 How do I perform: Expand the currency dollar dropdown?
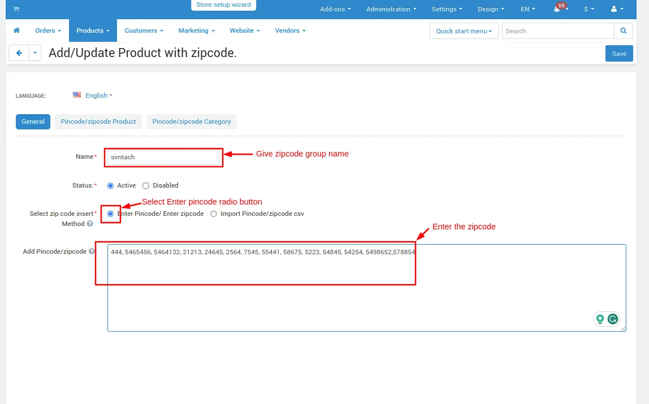(x=589, y=8)
